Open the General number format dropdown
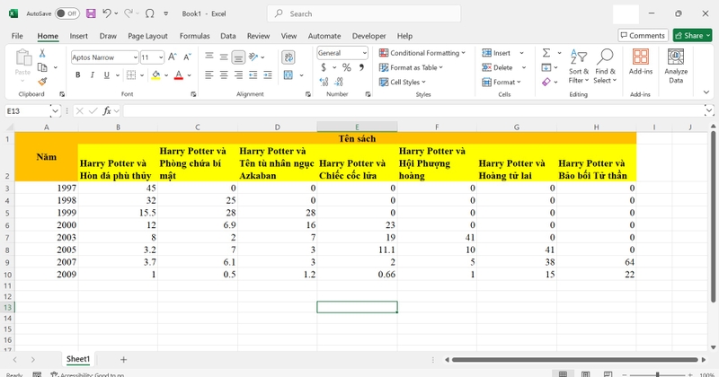 [365, 53]
